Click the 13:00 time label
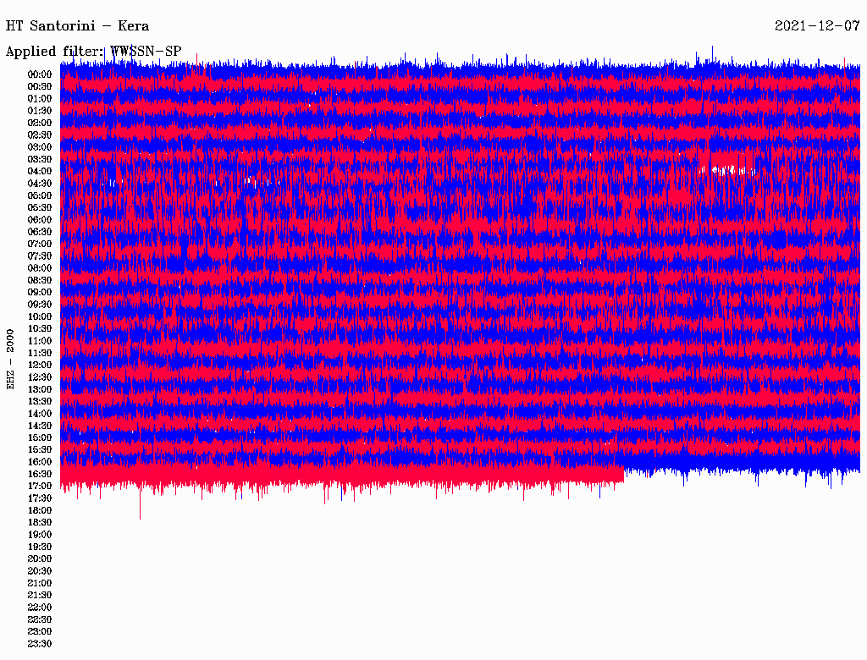This screenshot has width=867, height=660. pyautogui.click(x=40, y=390)
